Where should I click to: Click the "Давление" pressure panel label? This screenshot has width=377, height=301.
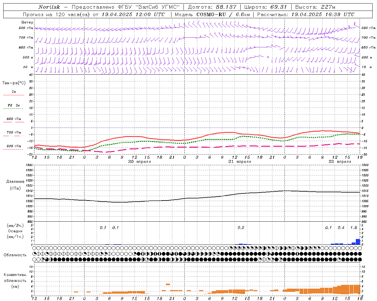(x=15, y=182)
